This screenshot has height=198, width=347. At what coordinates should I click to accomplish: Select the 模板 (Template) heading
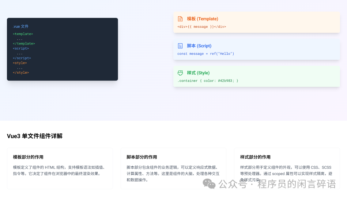coord(203,19)
